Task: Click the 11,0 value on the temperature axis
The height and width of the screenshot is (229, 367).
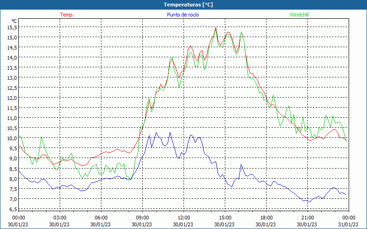Action: click(x=12, y=118)
